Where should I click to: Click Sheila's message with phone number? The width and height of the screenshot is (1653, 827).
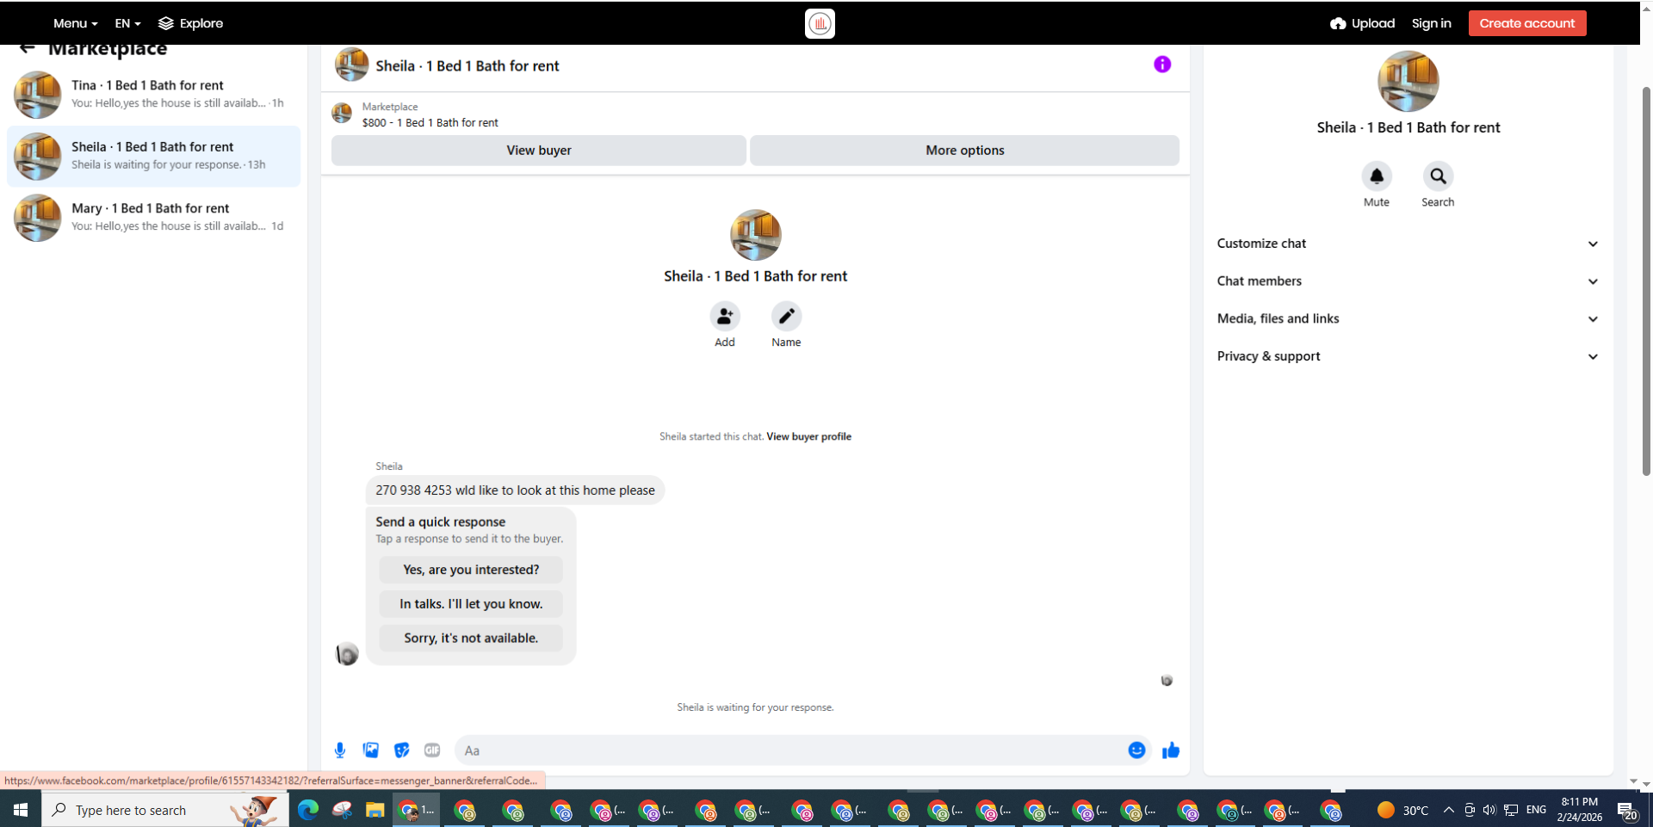[515, 491]
